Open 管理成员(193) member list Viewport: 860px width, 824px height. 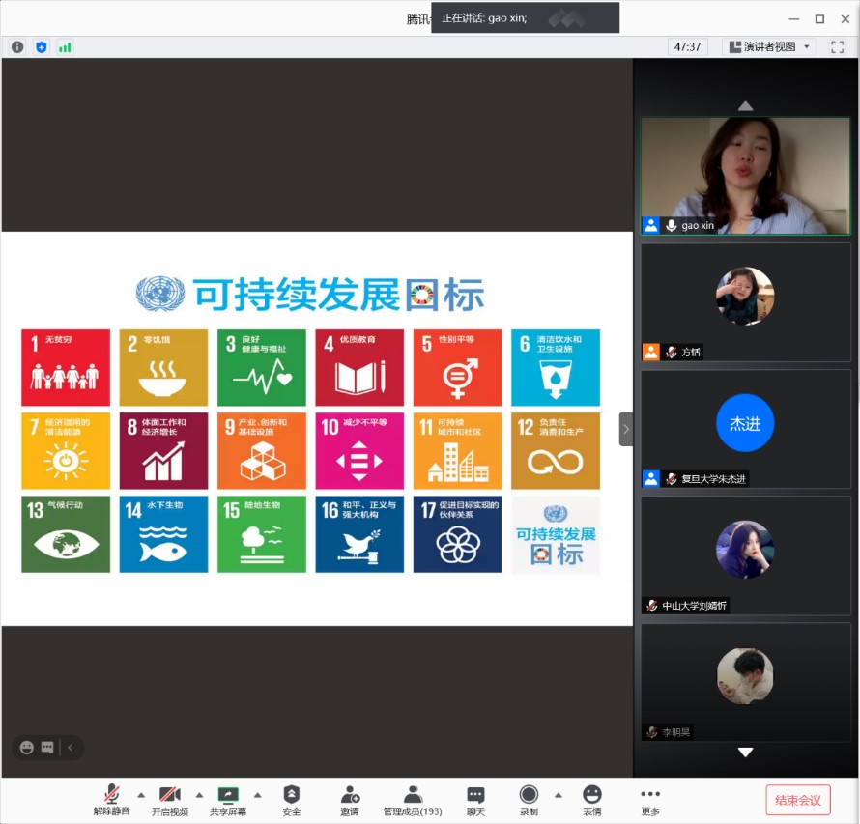tap(413, 801)
